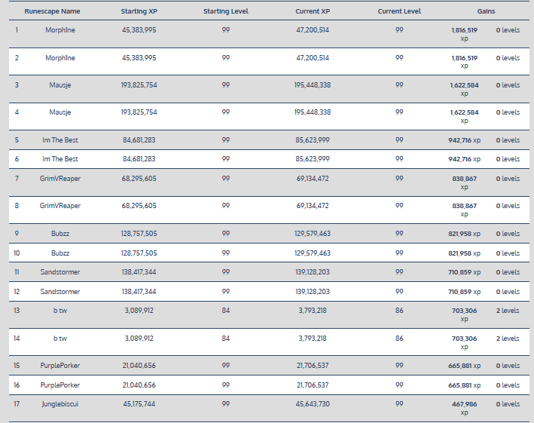Click Junglebiscui player name in row 17
This screenshot has height=423, width=534.
click(60, 404)
